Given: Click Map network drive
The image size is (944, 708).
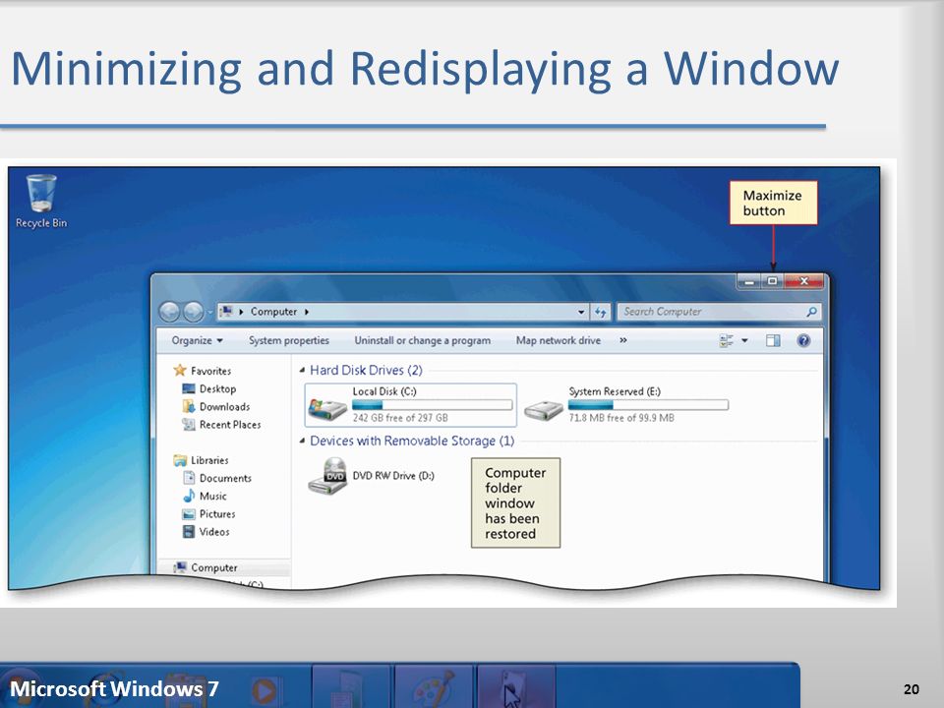Looking at the screenshot, I should pos(559,341).
